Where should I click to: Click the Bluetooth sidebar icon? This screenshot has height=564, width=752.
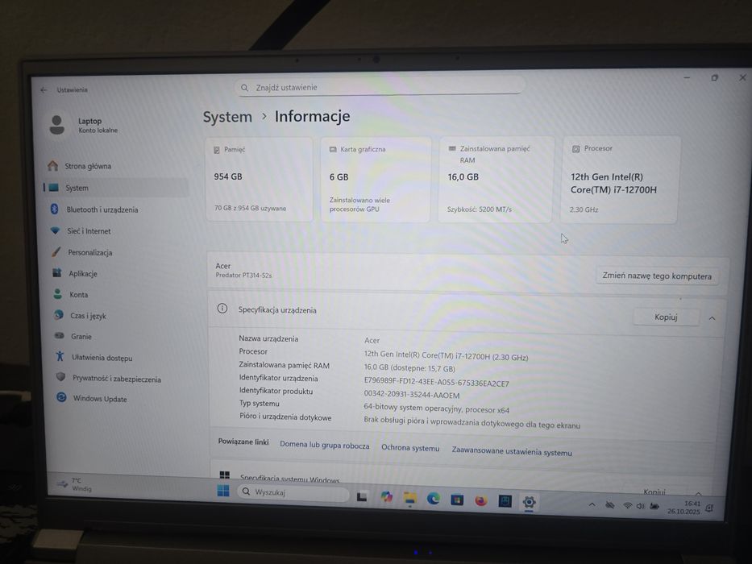[55, 209]
